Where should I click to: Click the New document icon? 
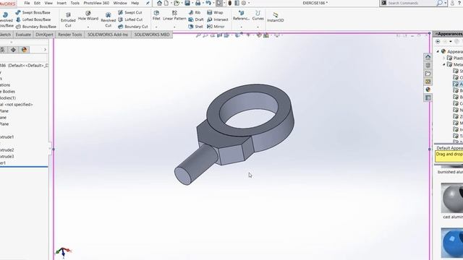166,3
